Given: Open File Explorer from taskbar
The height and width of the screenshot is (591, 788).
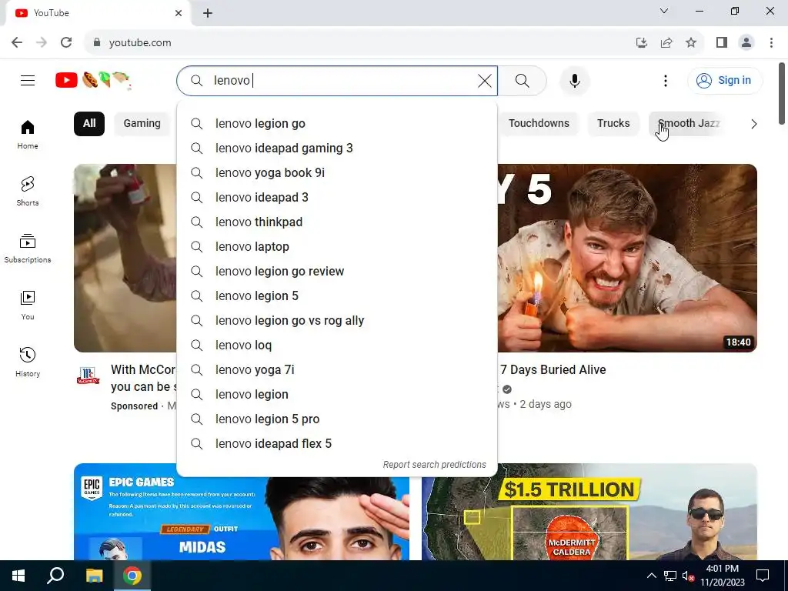Looking at the screenshot, I should [94, 576].
